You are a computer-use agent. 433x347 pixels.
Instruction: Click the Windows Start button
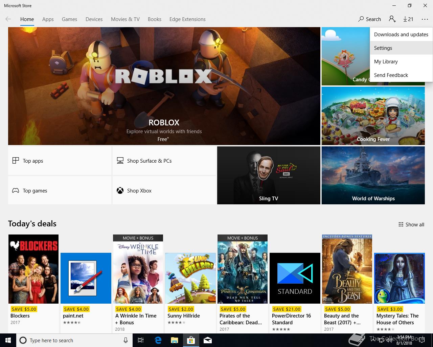[8, 340]
